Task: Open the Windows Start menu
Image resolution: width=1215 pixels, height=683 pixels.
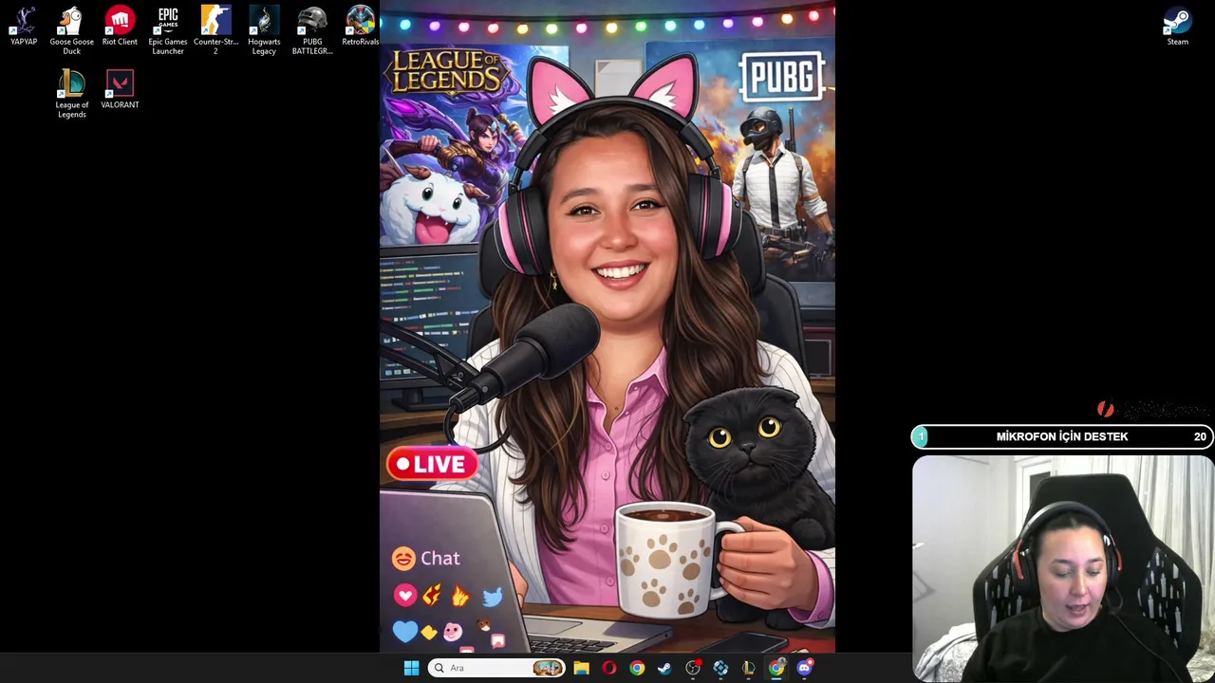Action: (x=411, y=668)
